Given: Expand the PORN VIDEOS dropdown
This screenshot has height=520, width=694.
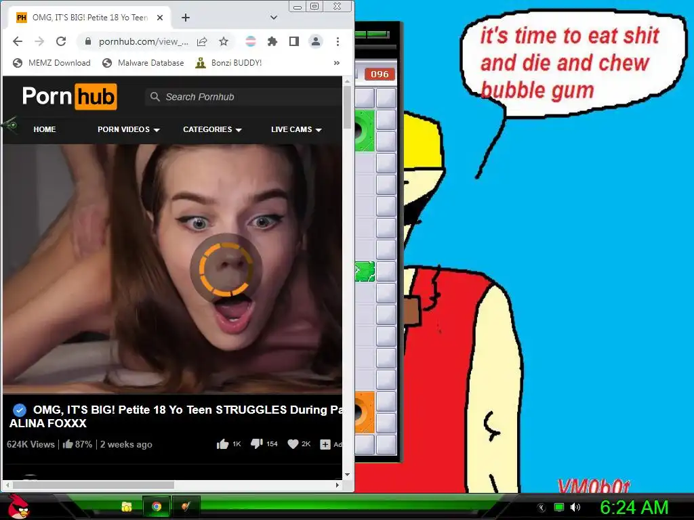Looking at the screenshot, I should [x=128, y=129].
